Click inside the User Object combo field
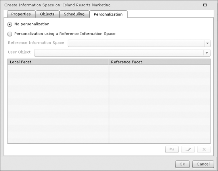218x171 pixels. [119, 53]
